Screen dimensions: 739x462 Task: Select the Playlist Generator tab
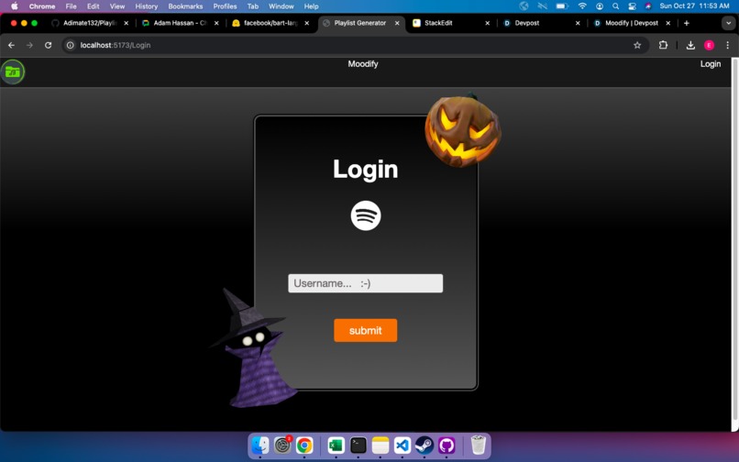pyautogui.click(x=360, y=23)
